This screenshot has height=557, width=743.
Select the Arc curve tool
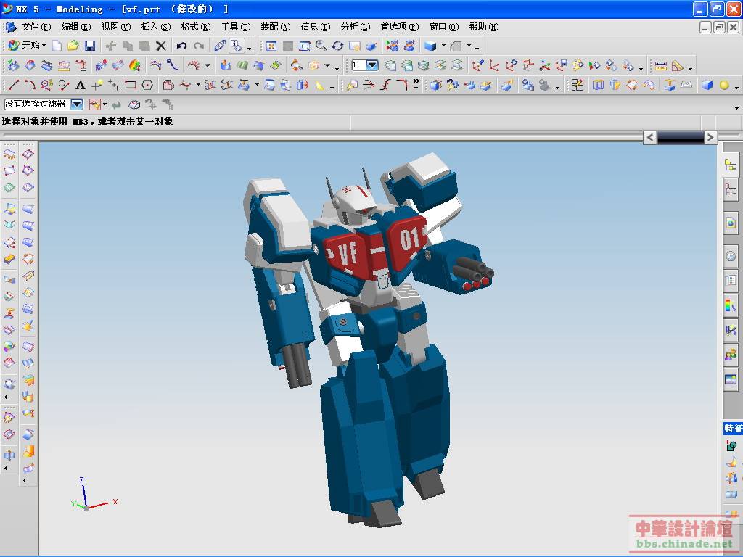[30, 85]
